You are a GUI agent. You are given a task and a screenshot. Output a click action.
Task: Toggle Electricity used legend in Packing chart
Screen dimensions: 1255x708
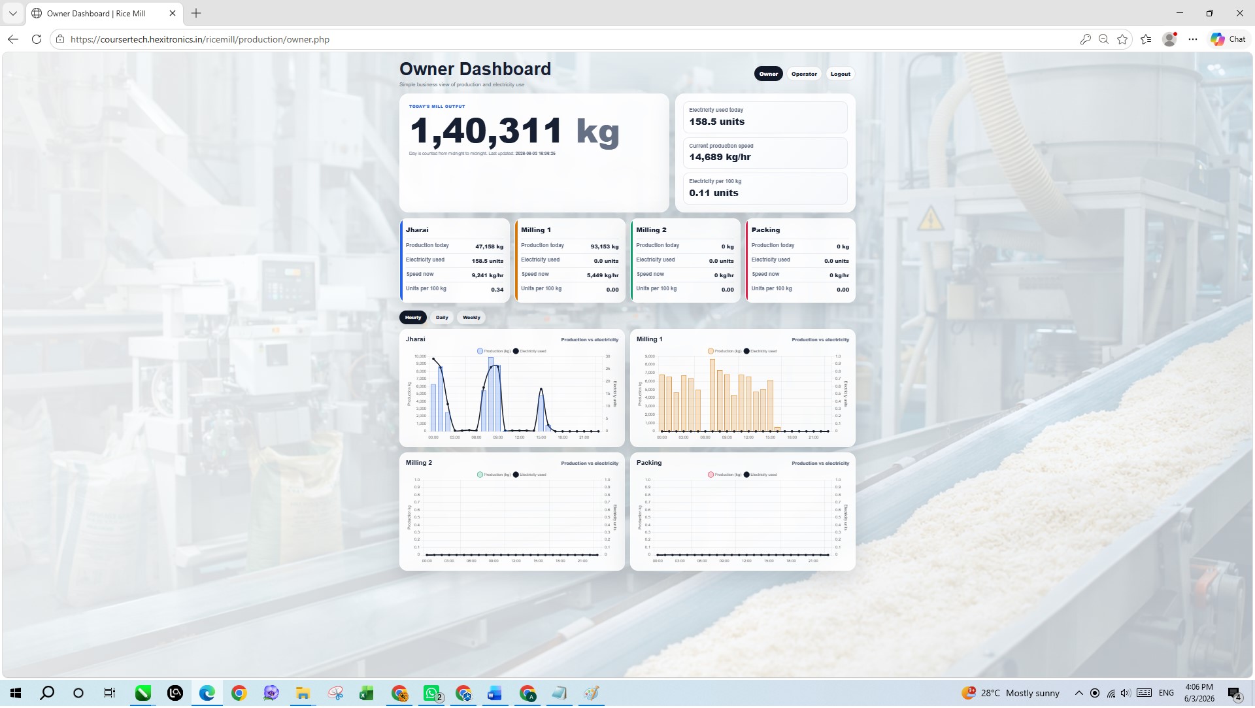760,475
